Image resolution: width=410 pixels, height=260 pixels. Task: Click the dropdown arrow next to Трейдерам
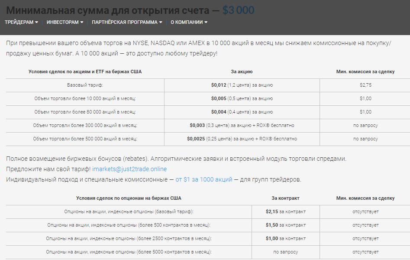tap(36, 23)
